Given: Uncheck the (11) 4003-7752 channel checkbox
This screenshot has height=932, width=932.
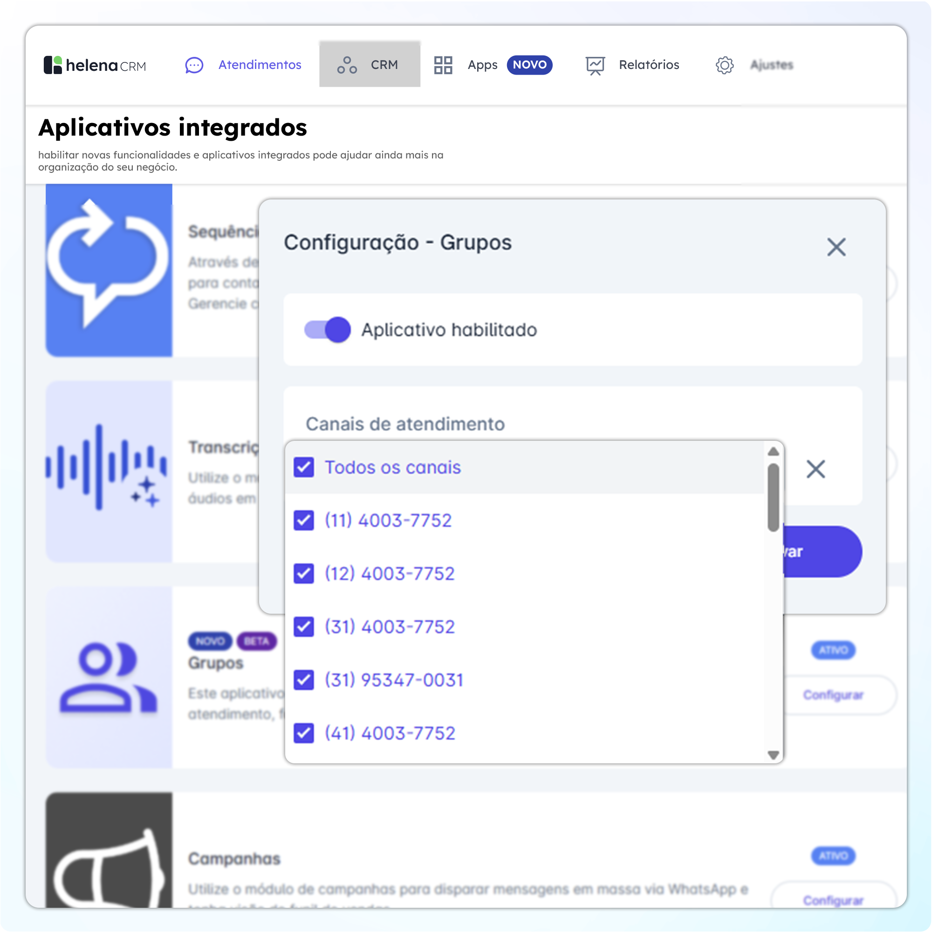Looking at the screenshot, I should pos(304,521).
